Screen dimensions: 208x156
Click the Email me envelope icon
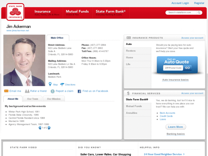(x=6, y=91)
